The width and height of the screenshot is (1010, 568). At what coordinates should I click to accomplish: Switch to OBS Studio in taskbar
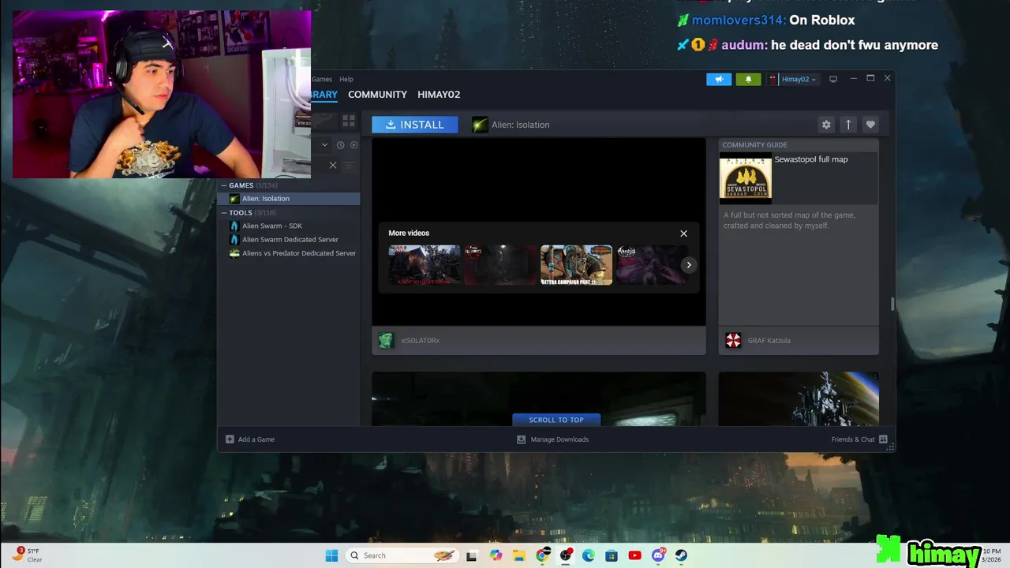566,555
